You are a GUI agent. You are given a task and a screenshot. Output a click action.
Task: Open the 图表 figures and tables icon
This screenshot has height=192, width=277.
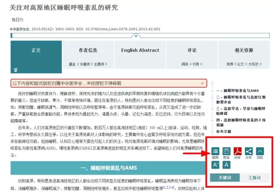tap(226, 151)
